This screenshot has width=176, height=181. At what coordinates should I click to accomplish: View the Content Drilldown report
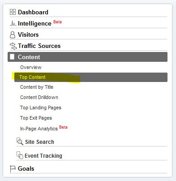click(39, 97)
